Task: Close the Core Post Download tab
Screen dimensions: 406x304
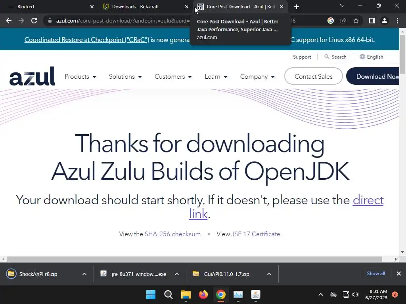Action: tap(282, 7)
